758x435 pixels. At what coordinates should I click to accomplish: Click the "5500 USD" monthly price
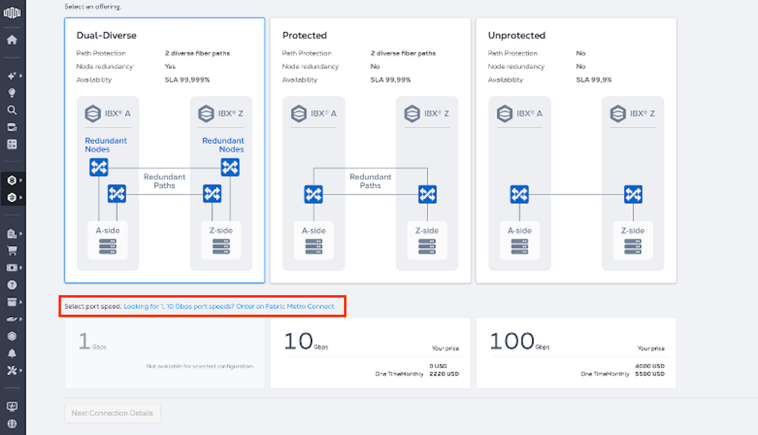pos(650,374)
